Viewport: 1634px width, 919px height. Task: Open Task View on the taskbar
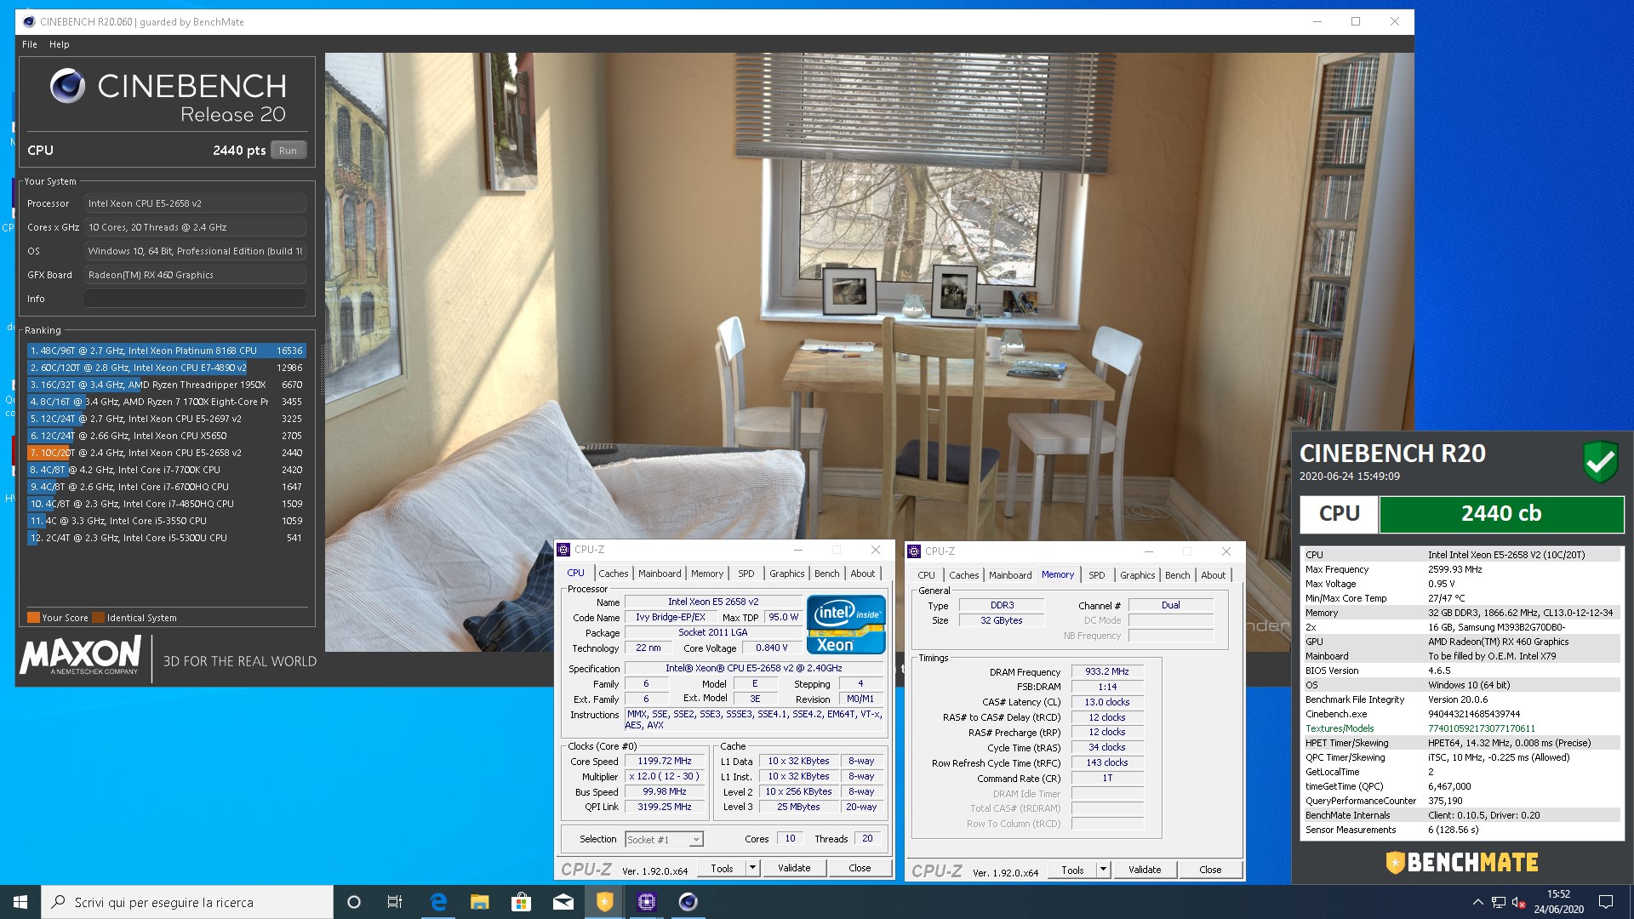[395, 902]
